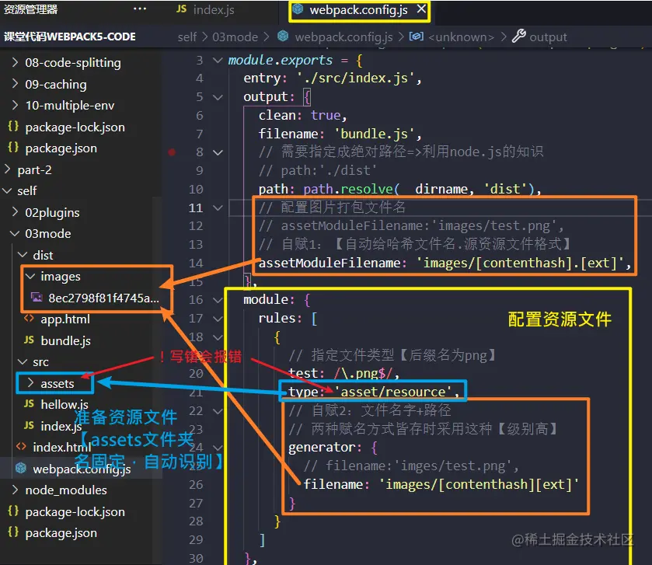Screen dimensions: 652x565
Task: Open the explorer more actions ellipsis
Action: pyautogui.click(x=140, y=9)
